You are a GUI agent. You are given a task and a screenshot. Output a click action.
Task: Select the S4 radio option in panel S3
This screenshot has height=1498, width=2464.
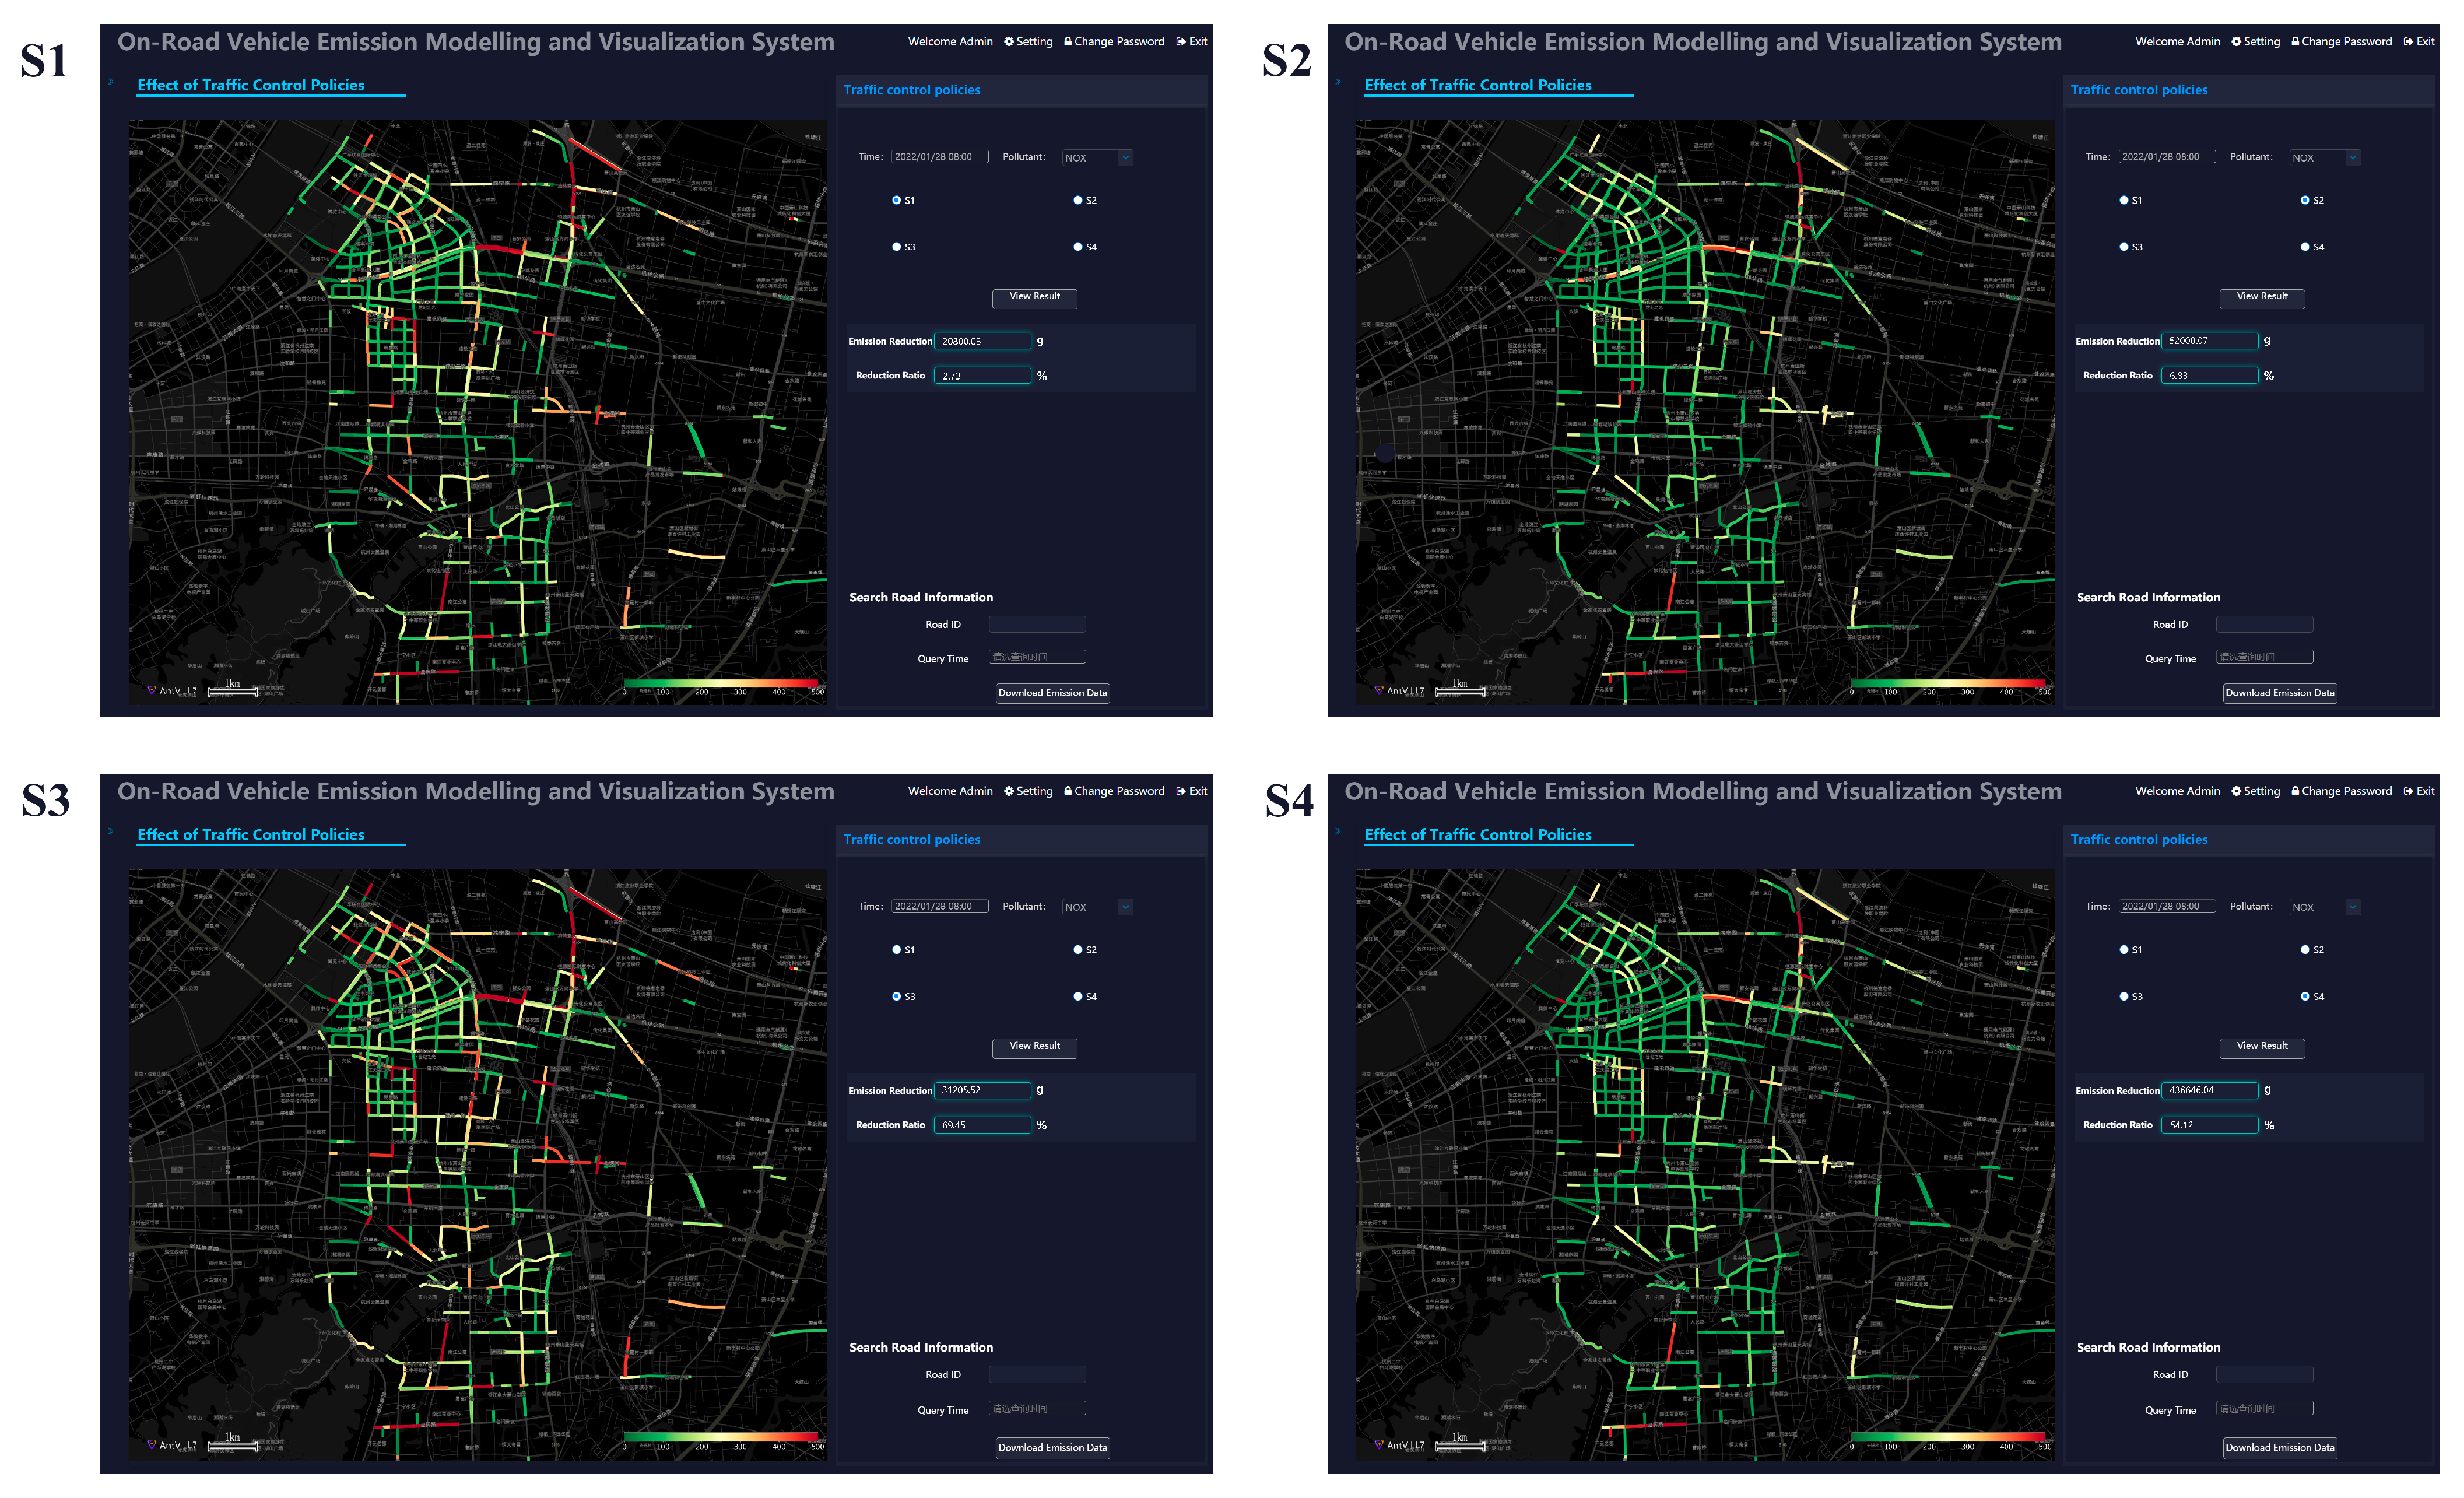pyautogui.click(x=1078, y=997)
